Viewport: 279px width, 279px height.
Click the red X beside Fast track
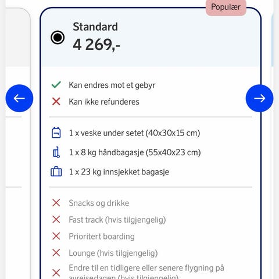click(x=56, y=220)
